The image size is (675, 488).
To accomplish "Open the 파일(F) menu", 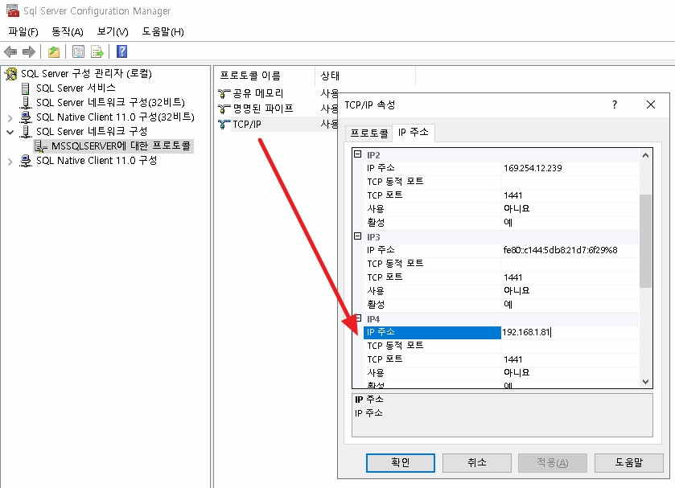I will [x=23, y=32].
